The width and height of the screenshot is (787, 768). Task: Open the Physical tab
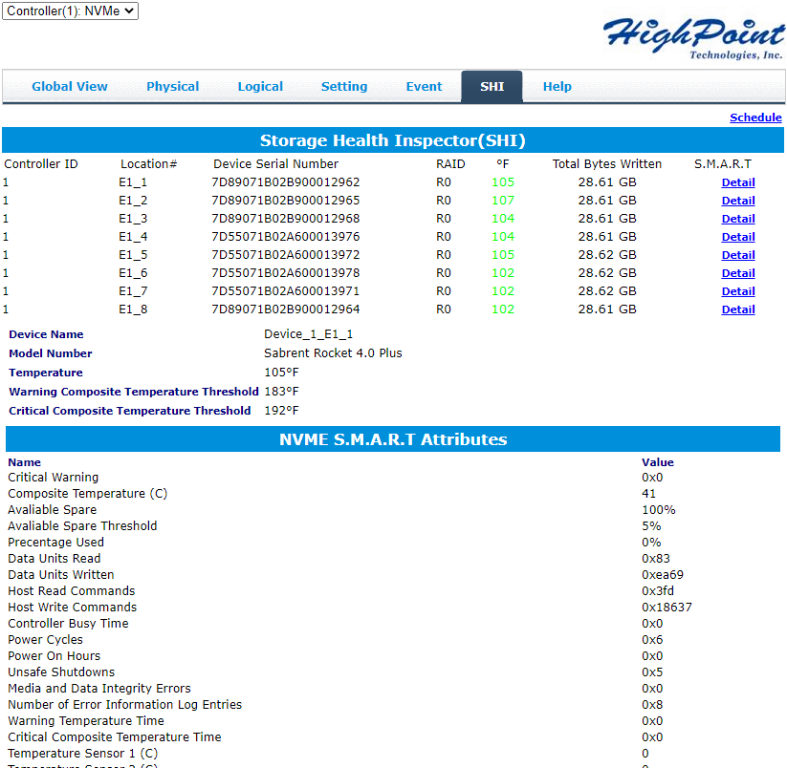pos(173,87)
